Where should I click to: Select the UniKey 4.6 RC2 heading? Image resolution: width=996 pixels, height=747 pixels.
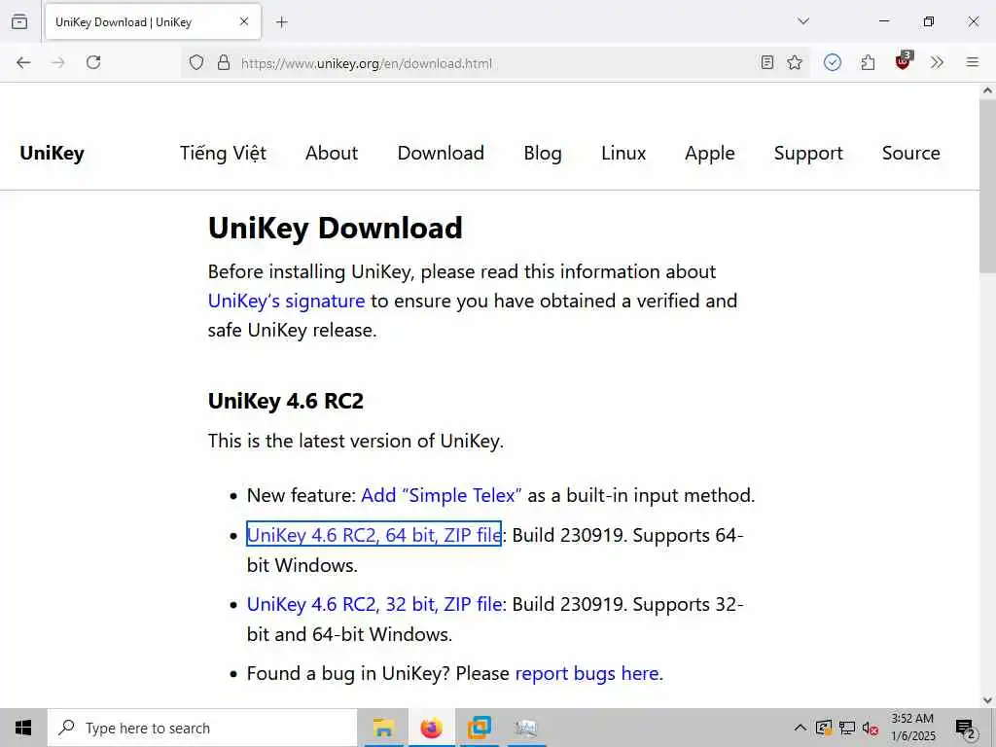[286, 402]
